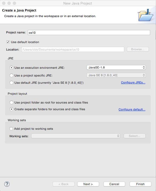Toggle the Use default location checkbox

coord(8,42)
